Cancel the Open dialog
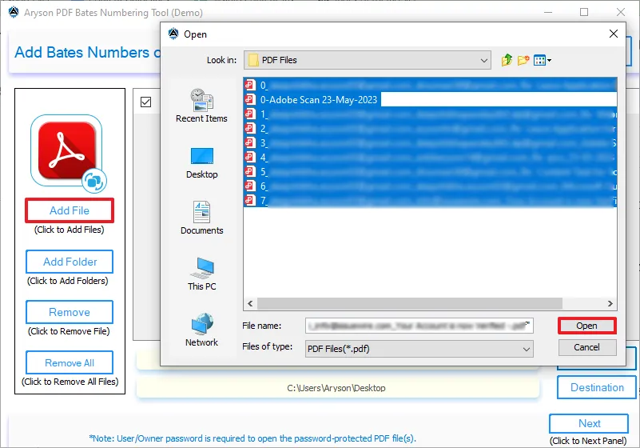The height and width of the screenshot is (448, 640). coord(587,347)
